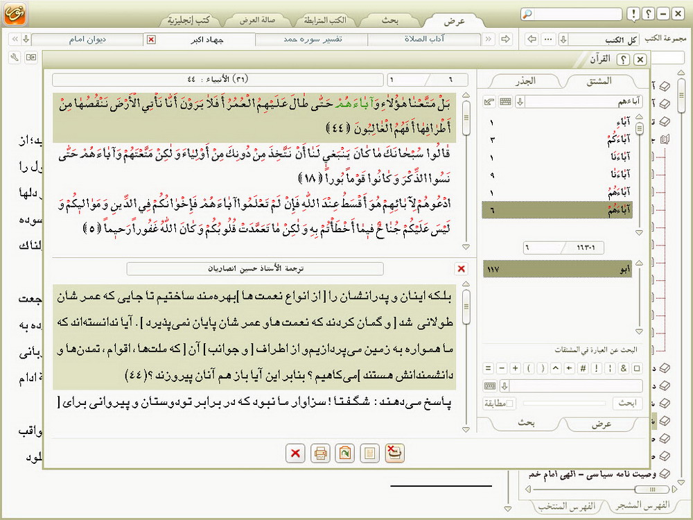Viewport: 693px width, 520px height.
Task: Select the عرض tab at Quran panel bottom
Action: 601,424
